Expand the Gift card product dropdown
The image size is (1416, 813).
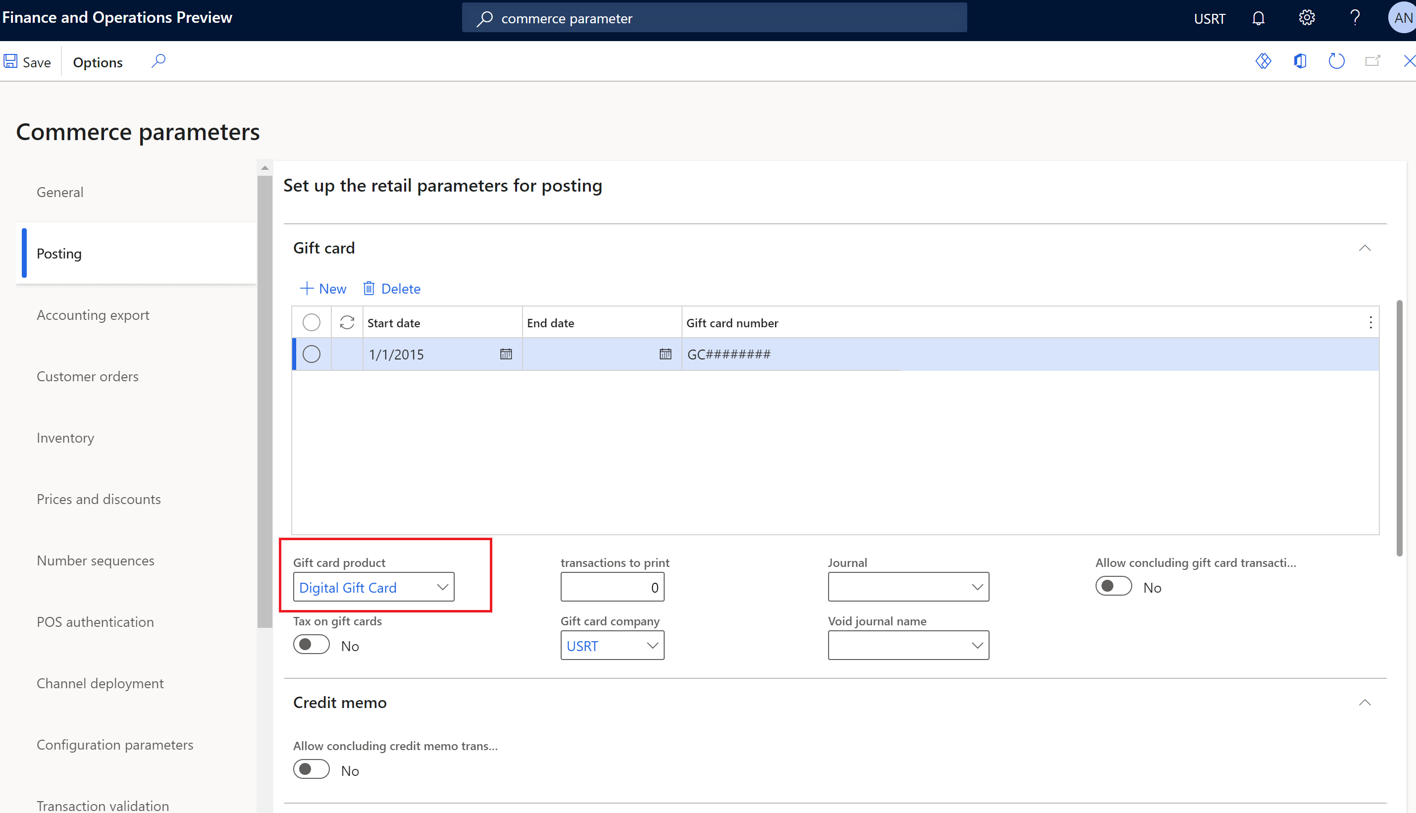click(x=441, y=586)
